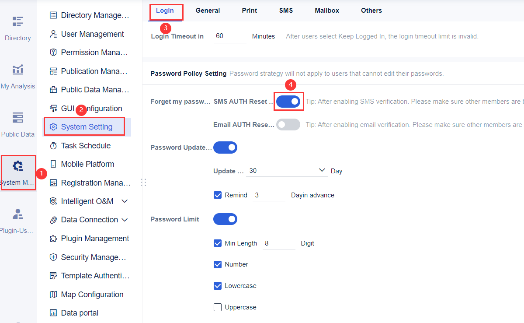Viewport: 524px width, 323px height.
Task: Select the My Analysis icon
Action: (17, 75)
